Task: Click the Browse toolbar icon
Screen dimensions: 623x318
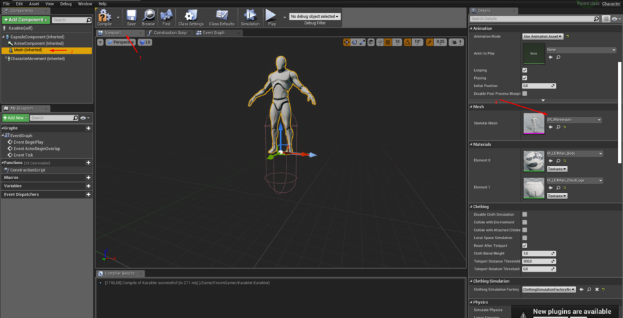Action: click(x=148, y=17)
